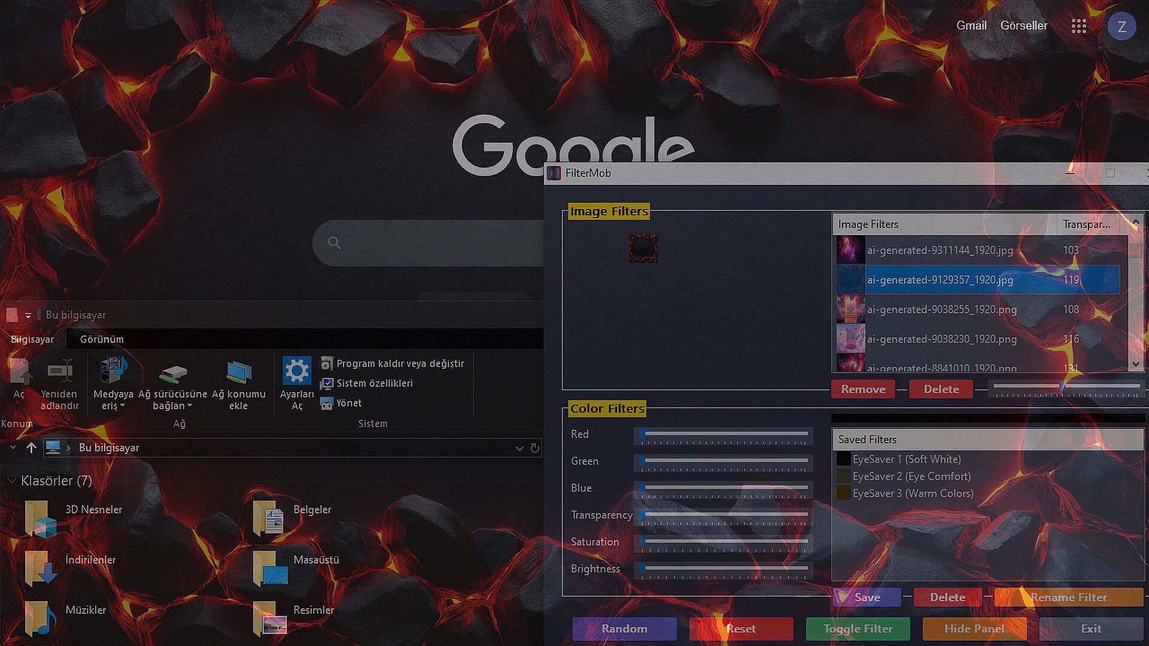1149x646 pixels.
Task: Collapse the Klasörler (7) group
Action: click(12, 481)
